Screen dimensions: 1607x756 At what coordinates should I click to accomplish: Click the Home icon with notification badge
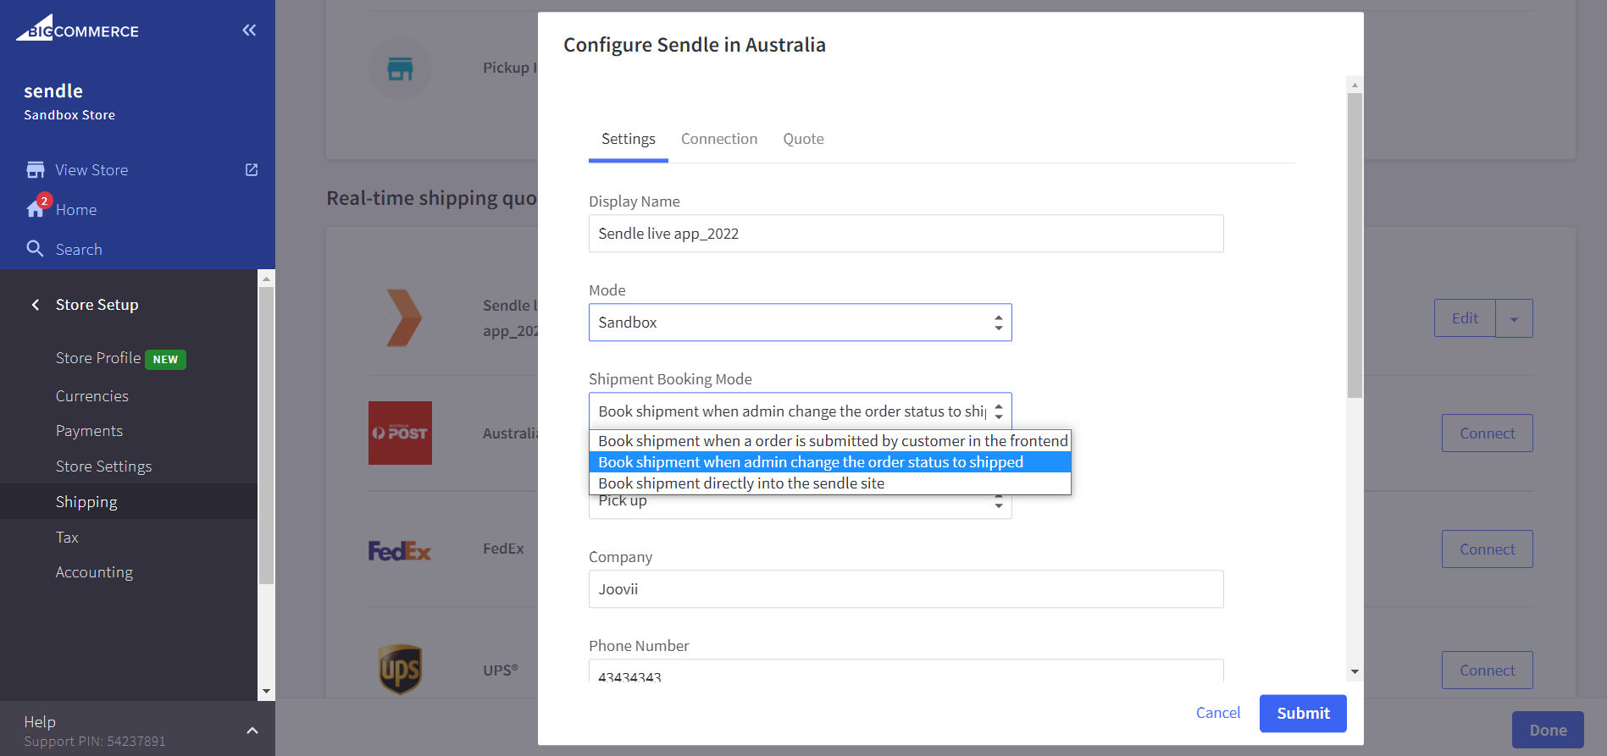click(36, 209)
